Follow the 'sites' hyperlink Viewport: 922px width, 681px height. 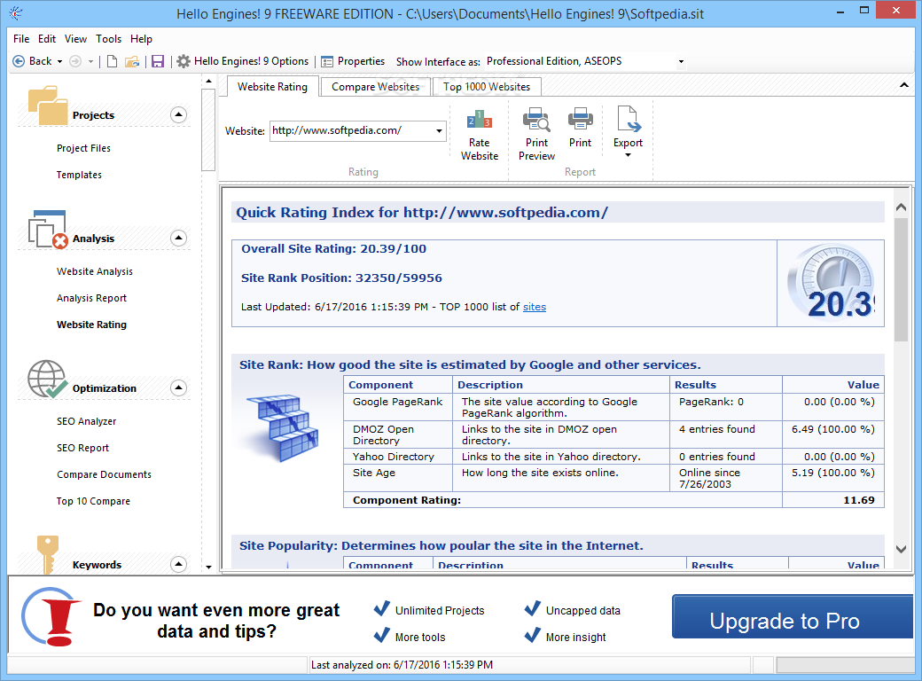tap(535, 307)
